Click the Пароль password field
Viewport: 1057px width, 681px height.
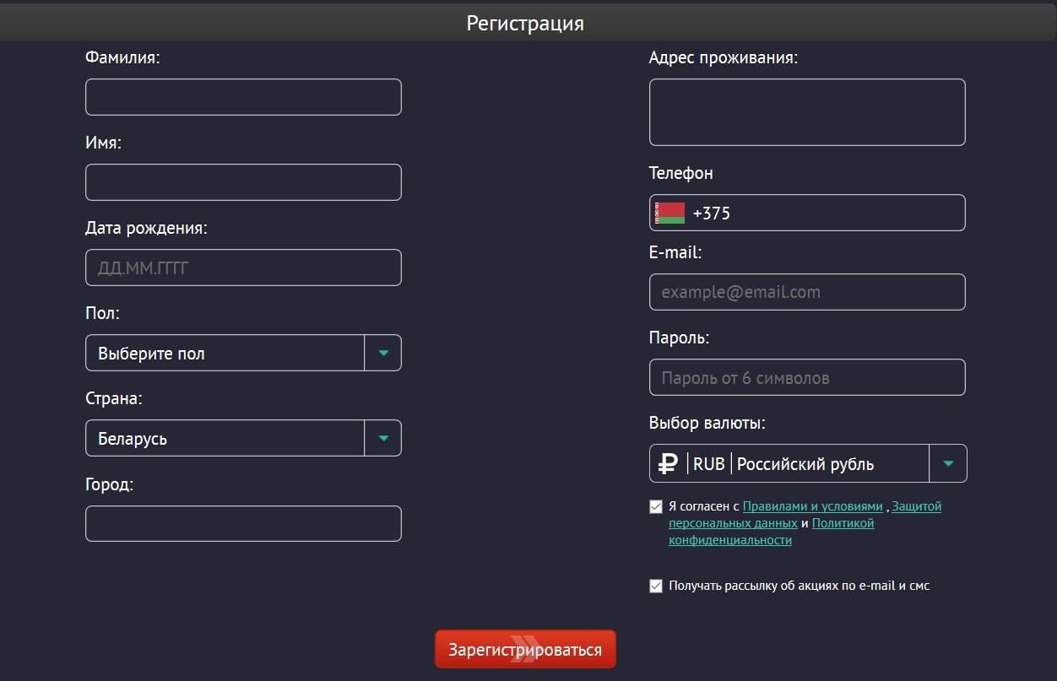coord(807,377)
